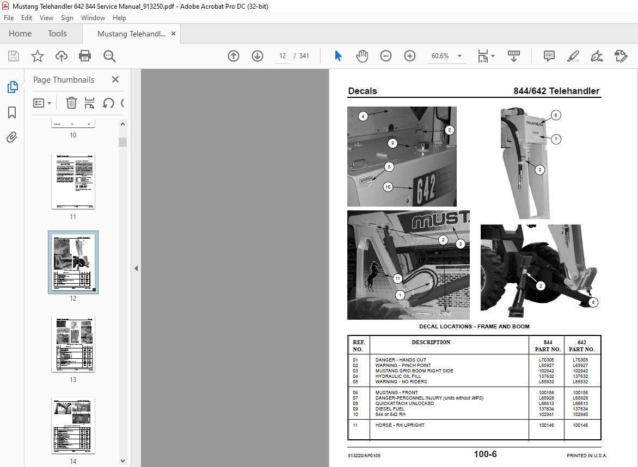The height and width of the screenshot is (467, 638).
Task: Click the read mode download-arrow icon
Action: (x=514, y=56)
